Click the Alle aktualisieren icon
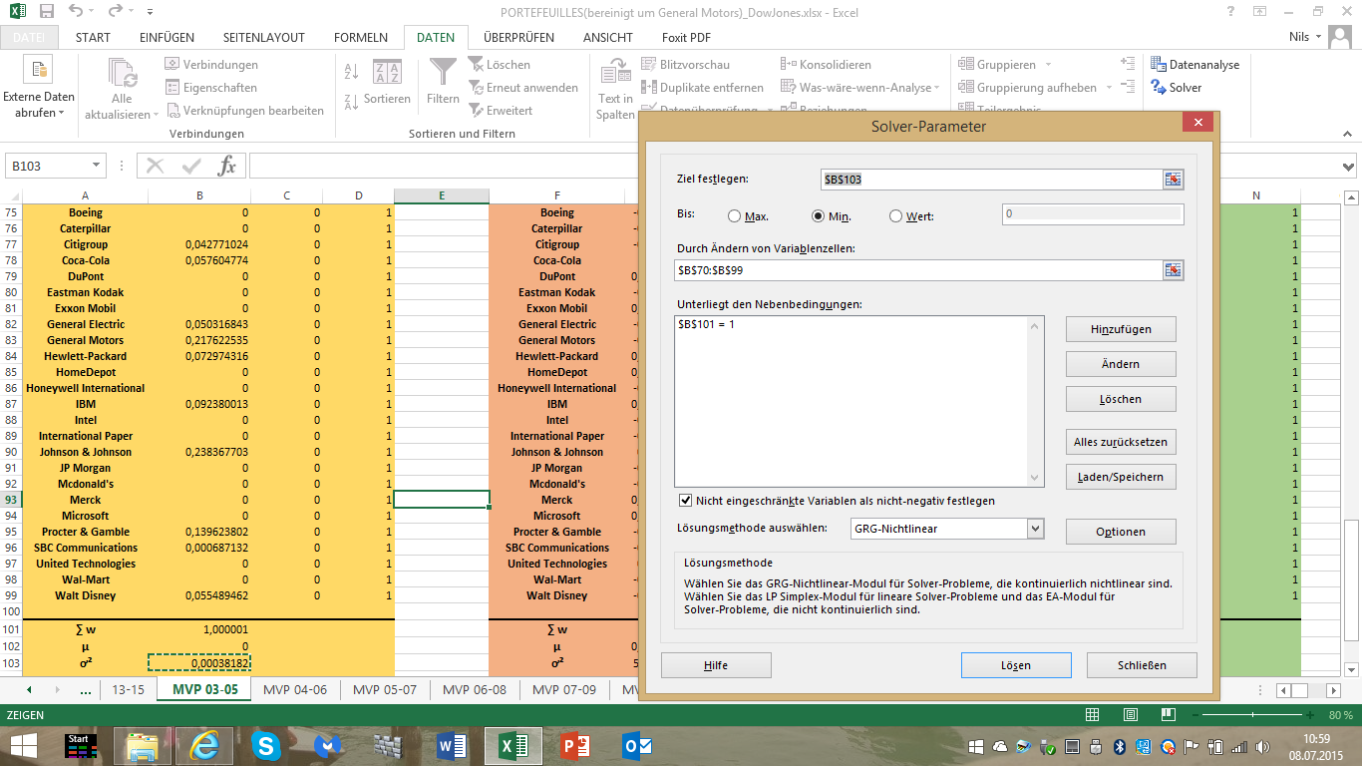This screenshot has height=766, width=1362. click(123, 76)
